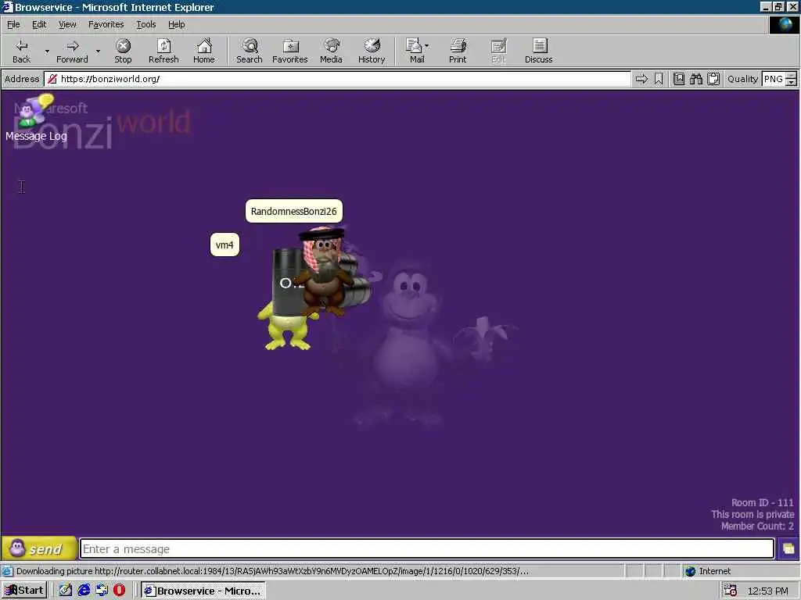The width and height of the screenshot is (801, 600).
Task: Open the Help menu
Action: click(x=176, y=24)
